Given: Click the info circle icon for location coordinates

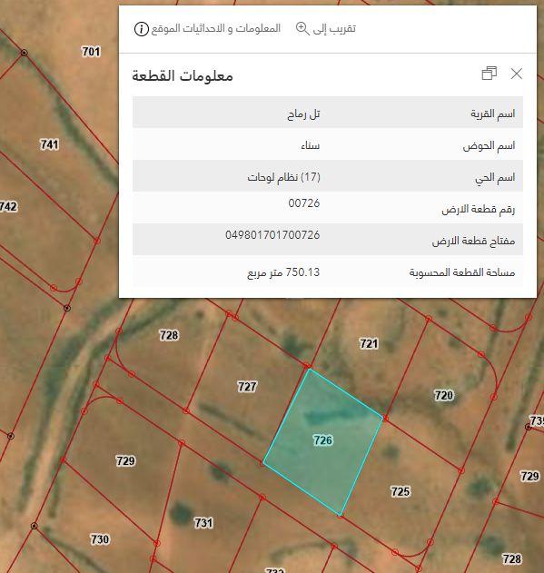Looking at the screenshot, I should point(142,29).
